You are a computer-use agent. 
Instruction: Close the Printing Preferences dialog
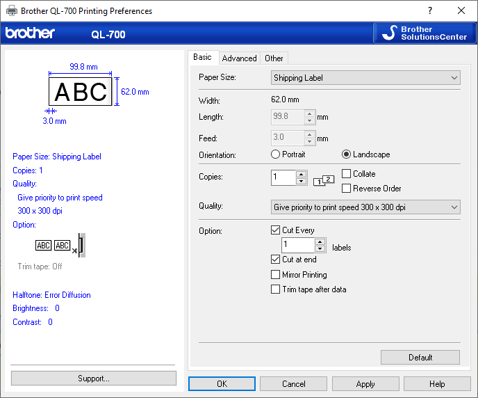tap(461, 10)
